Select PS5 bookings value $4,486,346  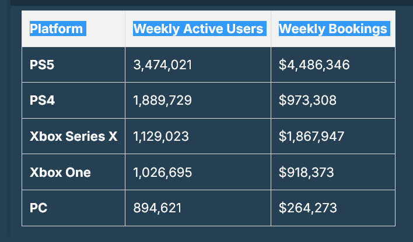pos(314,65)
